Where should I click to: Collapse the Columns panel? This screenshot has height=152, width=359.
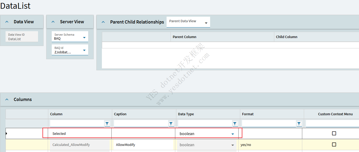(7, 100)
